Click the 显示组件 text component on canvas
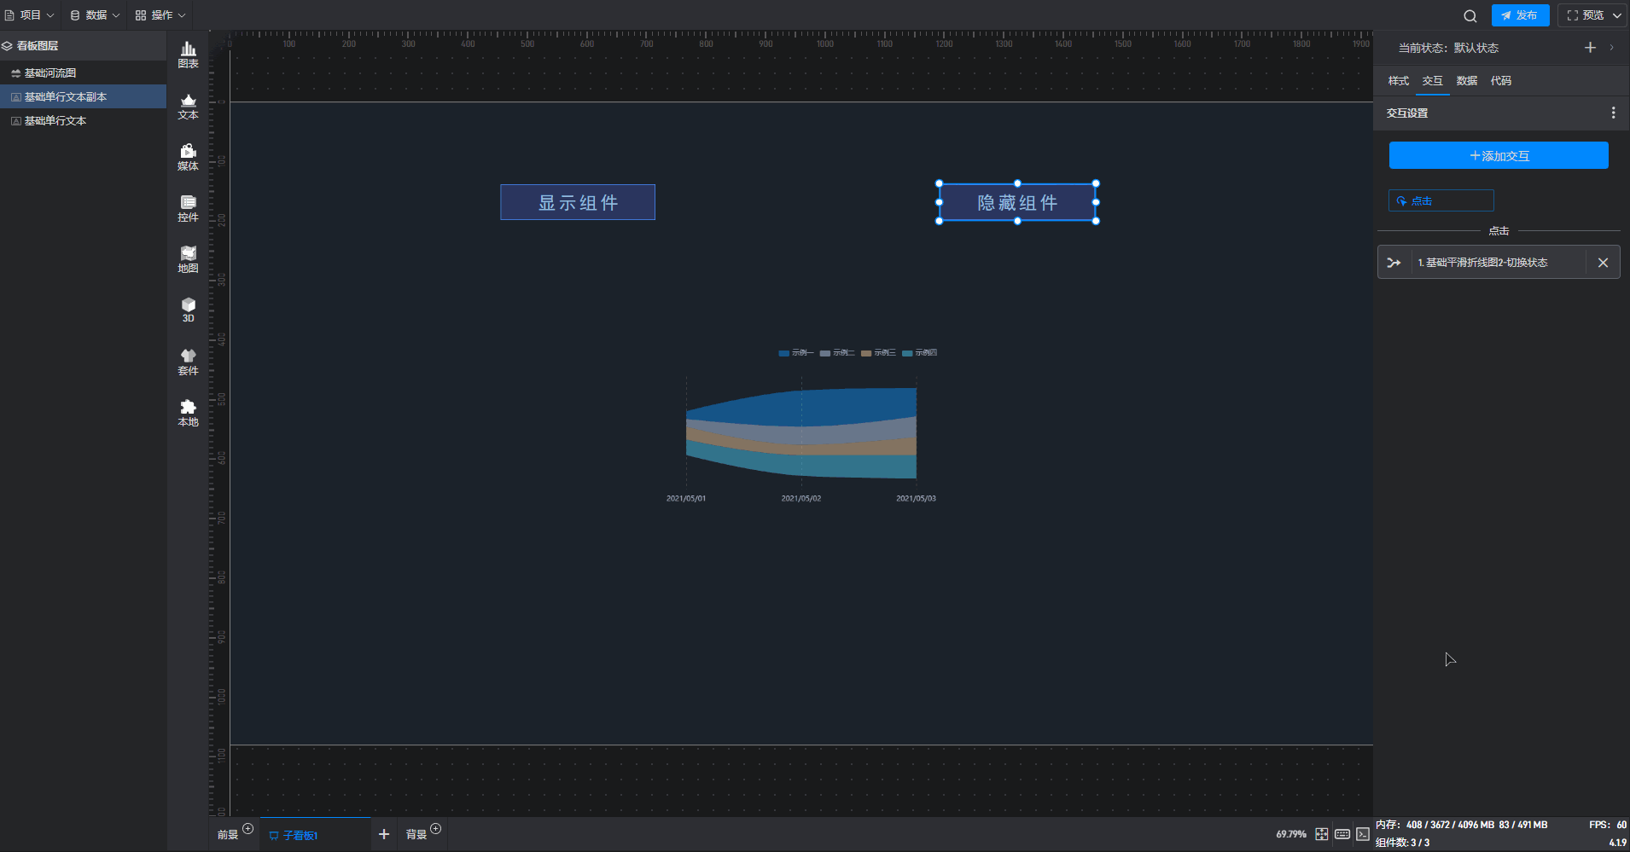This screenshot has height=852, width=1630. [x=578, y=203]
